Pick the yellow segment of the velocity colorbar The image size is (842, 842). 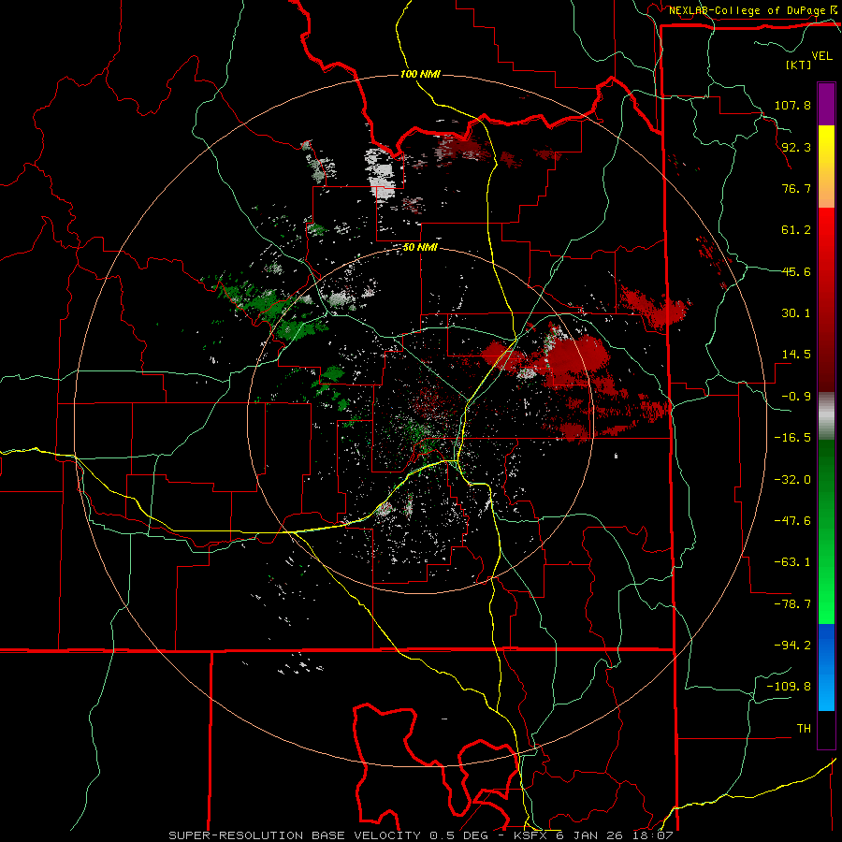826,167
